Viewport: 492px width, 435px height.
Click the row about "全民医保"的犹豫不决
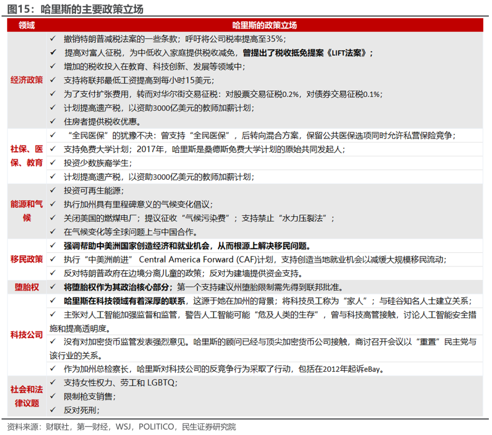tap(265, 136)
